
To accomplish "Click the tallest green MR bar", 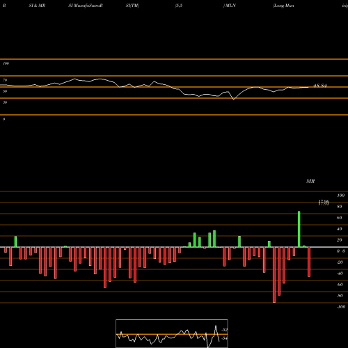I will [x=299, y=229].
